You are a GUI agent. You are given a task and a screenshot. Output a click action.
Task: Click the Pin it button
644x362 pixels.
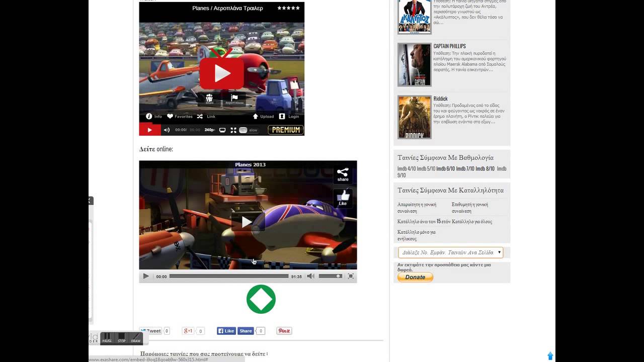point(284,331)
